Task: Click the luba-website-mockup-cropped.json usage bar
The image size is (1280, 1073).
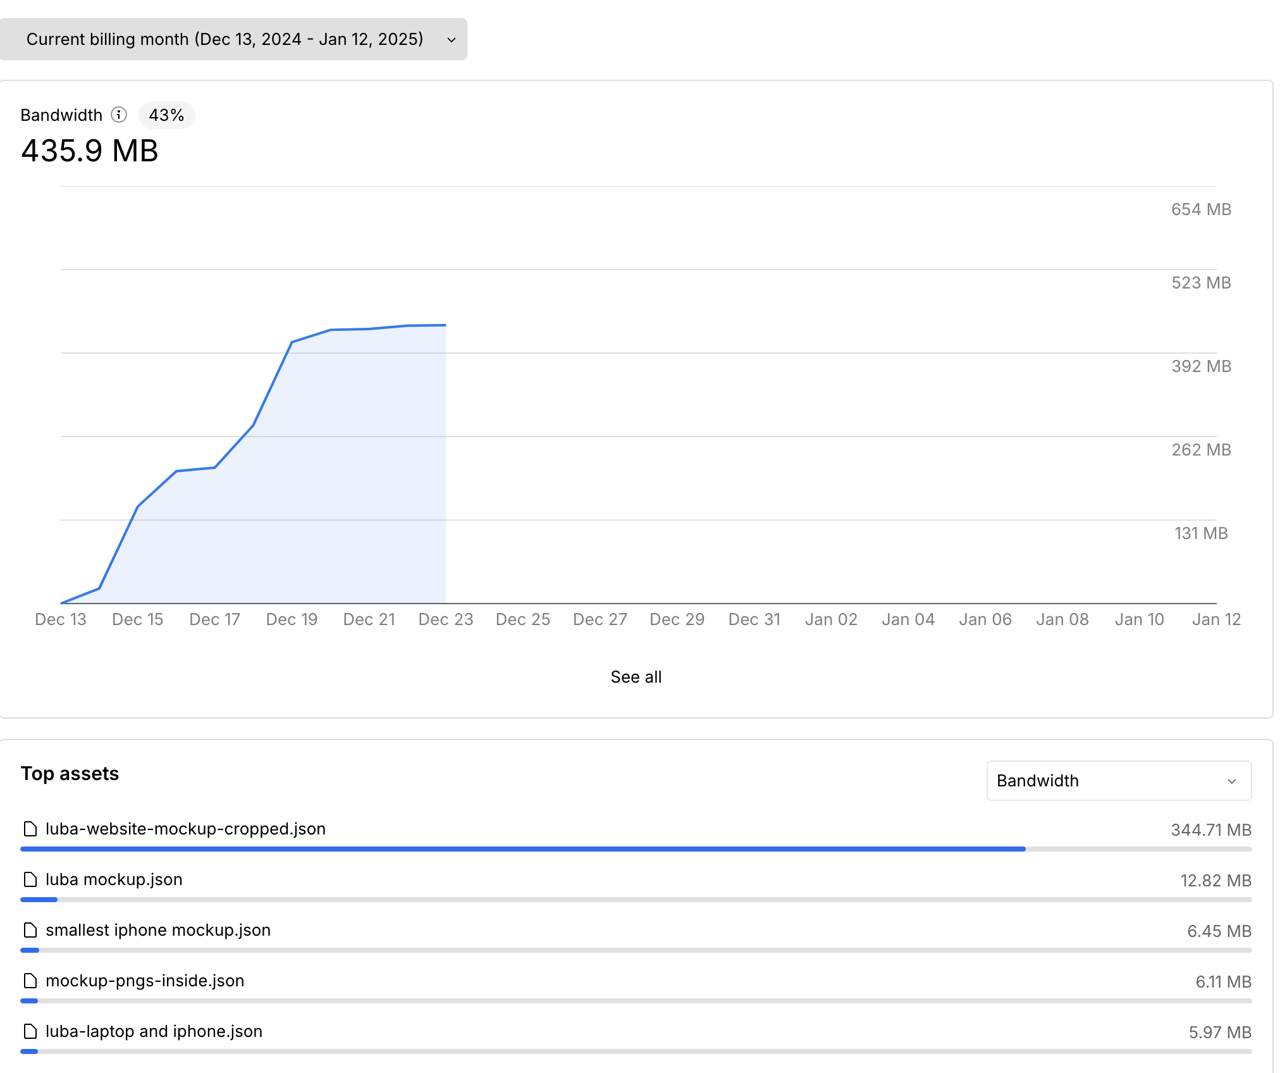Action: click(x=636, y=849)
